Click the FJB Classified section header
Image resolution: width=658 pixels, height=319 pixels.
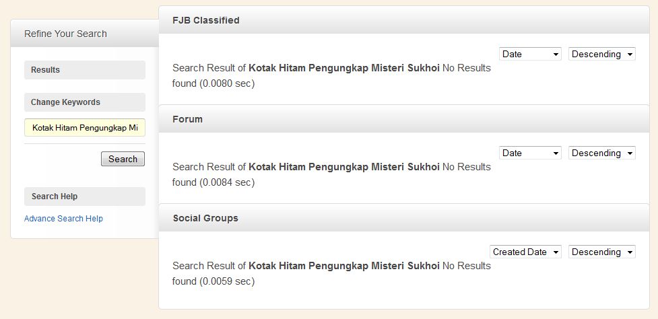(x=403, y=20)
